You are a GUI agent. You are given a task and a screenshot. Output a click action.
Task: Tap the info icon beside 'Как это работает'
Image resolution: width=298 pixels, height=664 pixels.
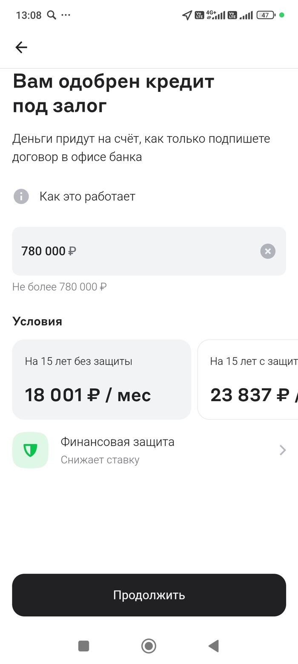(21, 197)
